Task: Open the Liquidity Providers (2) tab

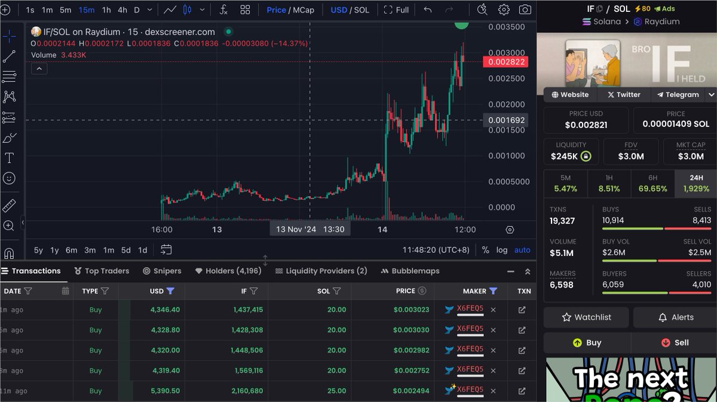Action: (x=321, y=271)
